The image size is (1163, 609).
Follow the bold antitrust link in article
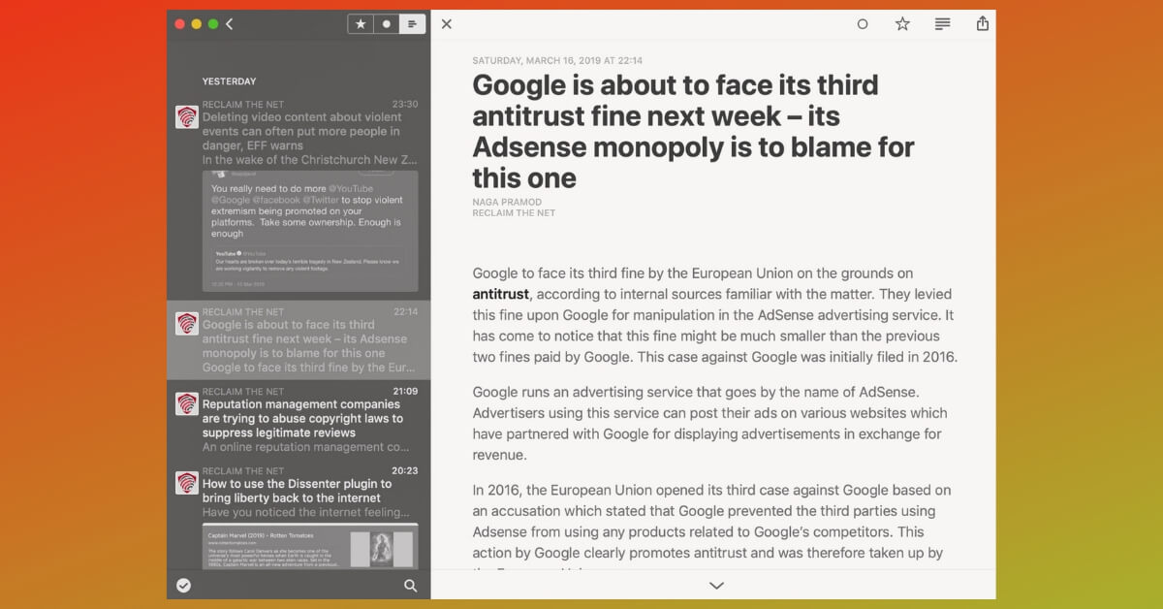pyautogui.click(x=501, y=294)
